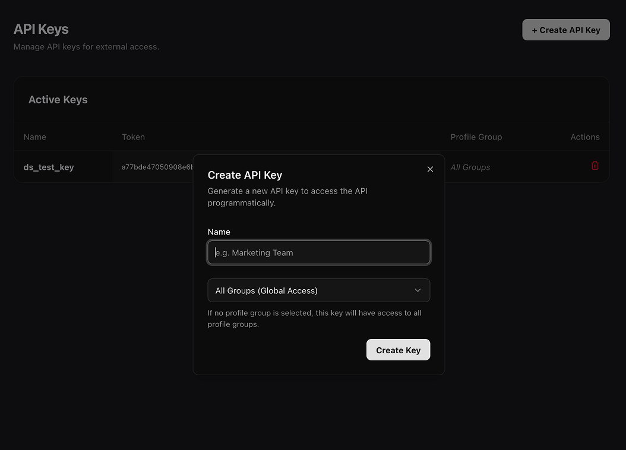This screenshot has width=626, height=450.
Task: Click the + Create API Key button
Action: point(565,30)
